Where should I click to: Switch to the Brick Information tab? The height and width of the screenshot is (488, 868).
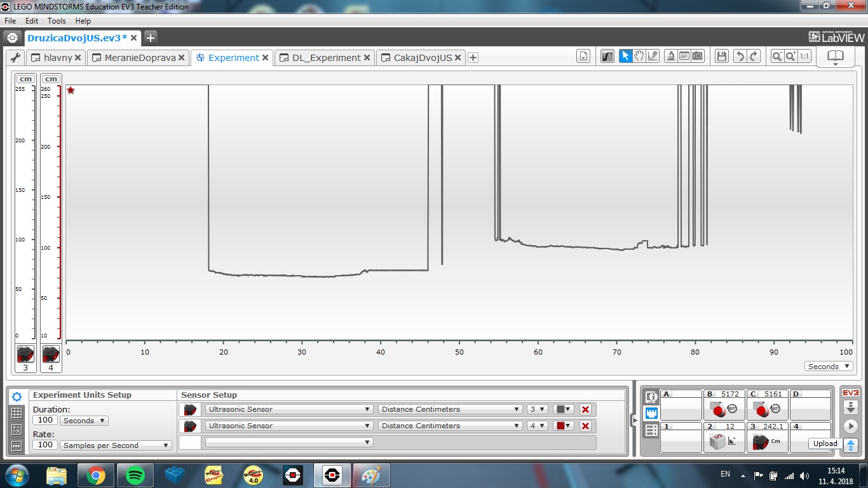pos(651,397)
